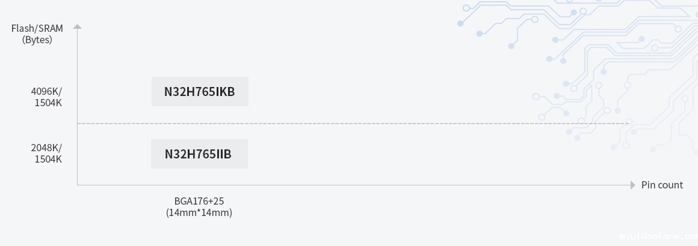The height and width of the screenshot is (246, 698).
Task: Click the dashed horizontal divider line
Action: (x=361, y=124)
